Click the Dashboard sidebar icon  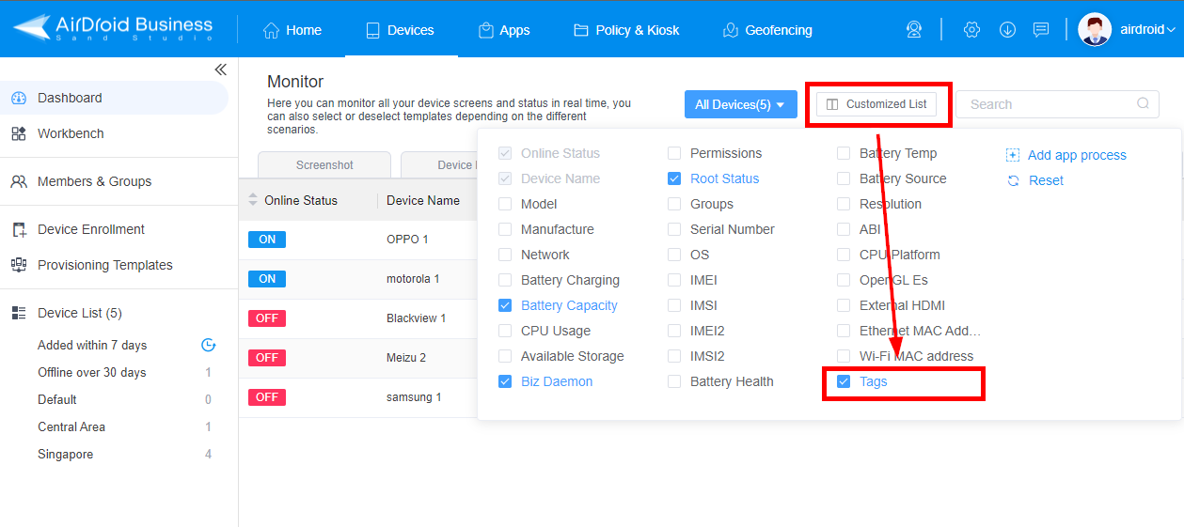pos(19,98)
